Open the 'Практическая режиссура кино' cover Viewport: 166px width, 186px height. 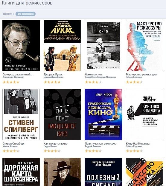pyautogui.click(x=103, y=114)
